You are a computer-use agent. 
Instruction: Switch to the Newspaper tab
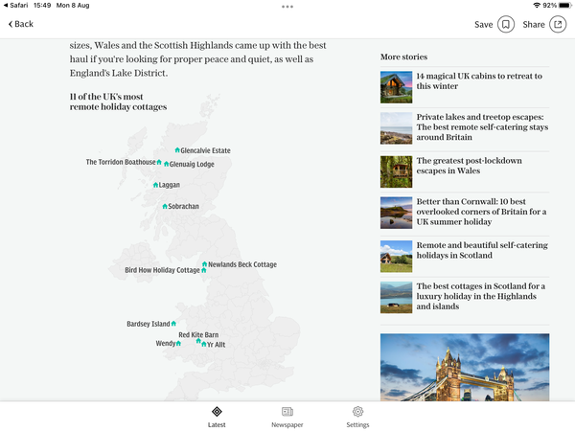click(x=287, y=416)
